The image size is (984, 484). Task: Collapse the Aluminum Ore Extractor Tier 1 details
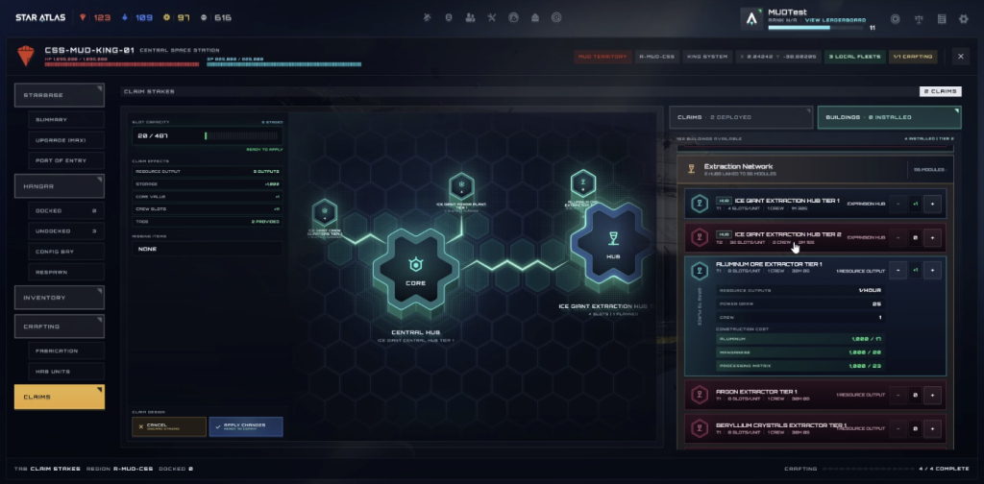coord(815,270)
